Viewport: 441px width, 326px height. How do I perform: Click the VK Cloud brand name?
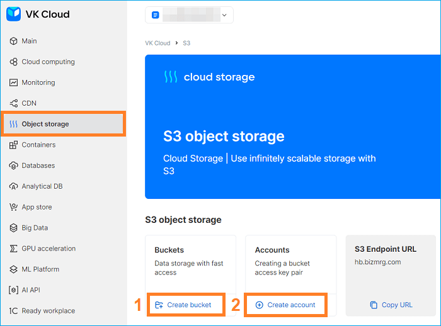(x=47, y=14)
